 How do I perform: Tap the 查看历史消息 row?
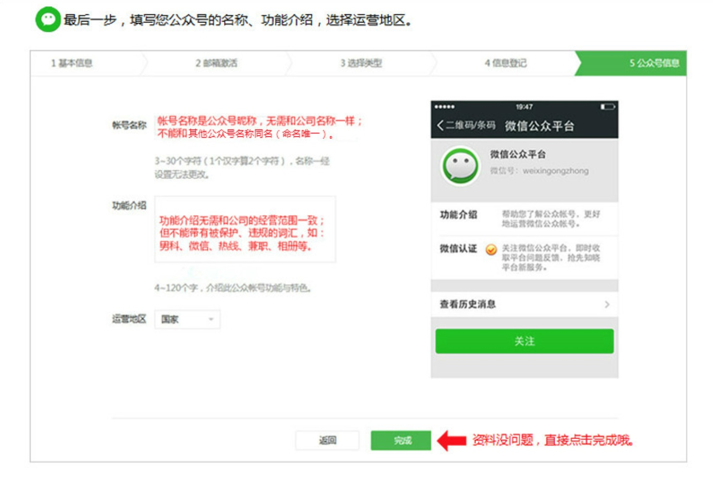524,304
